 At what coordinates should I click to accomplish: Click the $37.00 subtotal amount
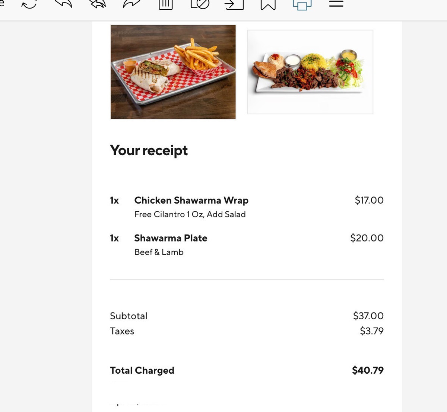click(368, 316)
